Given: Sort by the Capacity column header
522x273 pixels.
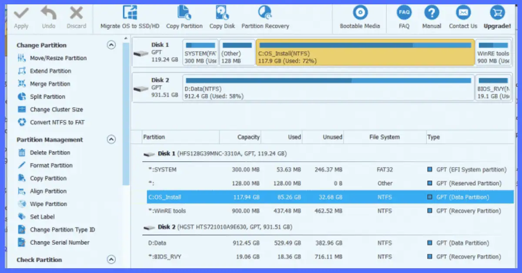Looking at the screenshot, I should [240, 137].
